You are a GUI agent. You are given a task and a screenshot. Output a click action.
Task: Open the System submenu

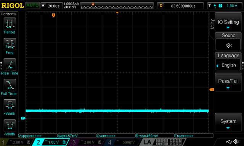228,122
